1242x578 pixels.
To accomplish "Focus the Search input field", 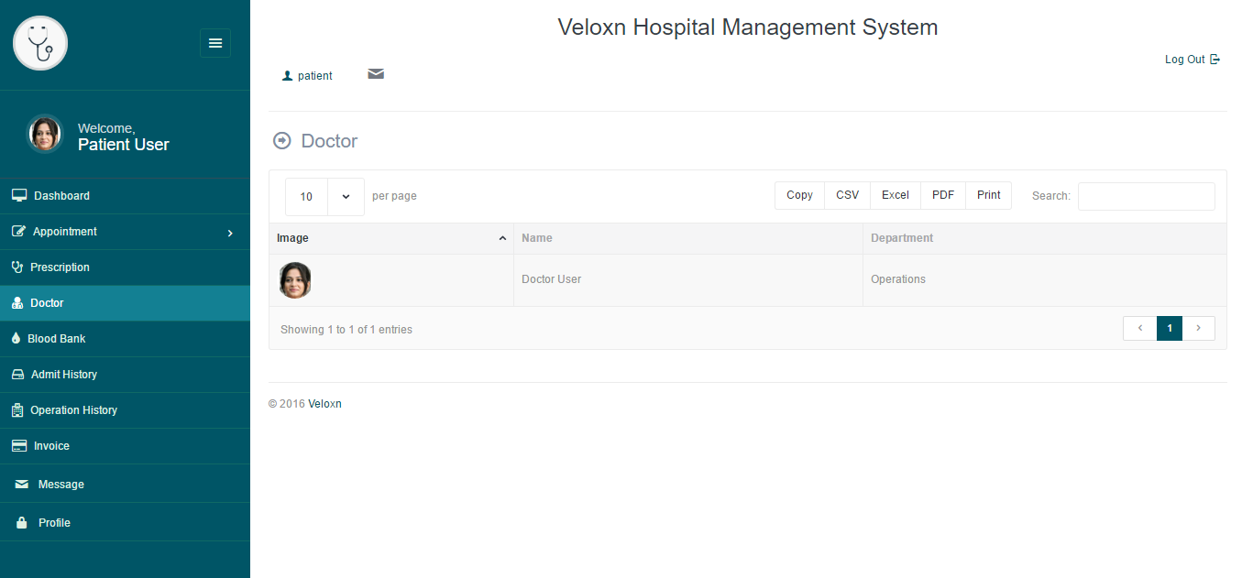I will point(1146,196).
